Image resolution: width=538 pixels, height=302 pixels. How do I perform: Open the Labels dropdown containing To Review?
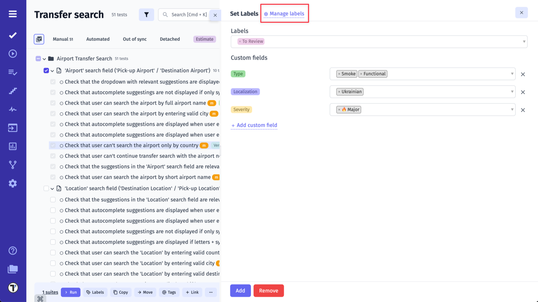point(379,41)
